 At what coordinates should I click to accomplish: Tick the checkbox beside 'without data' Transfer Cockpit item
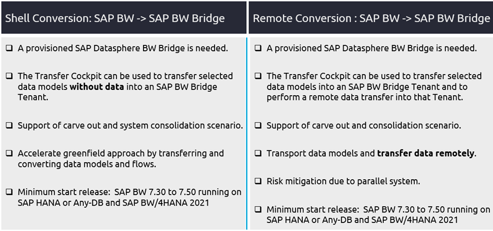(x=9, y=76)
